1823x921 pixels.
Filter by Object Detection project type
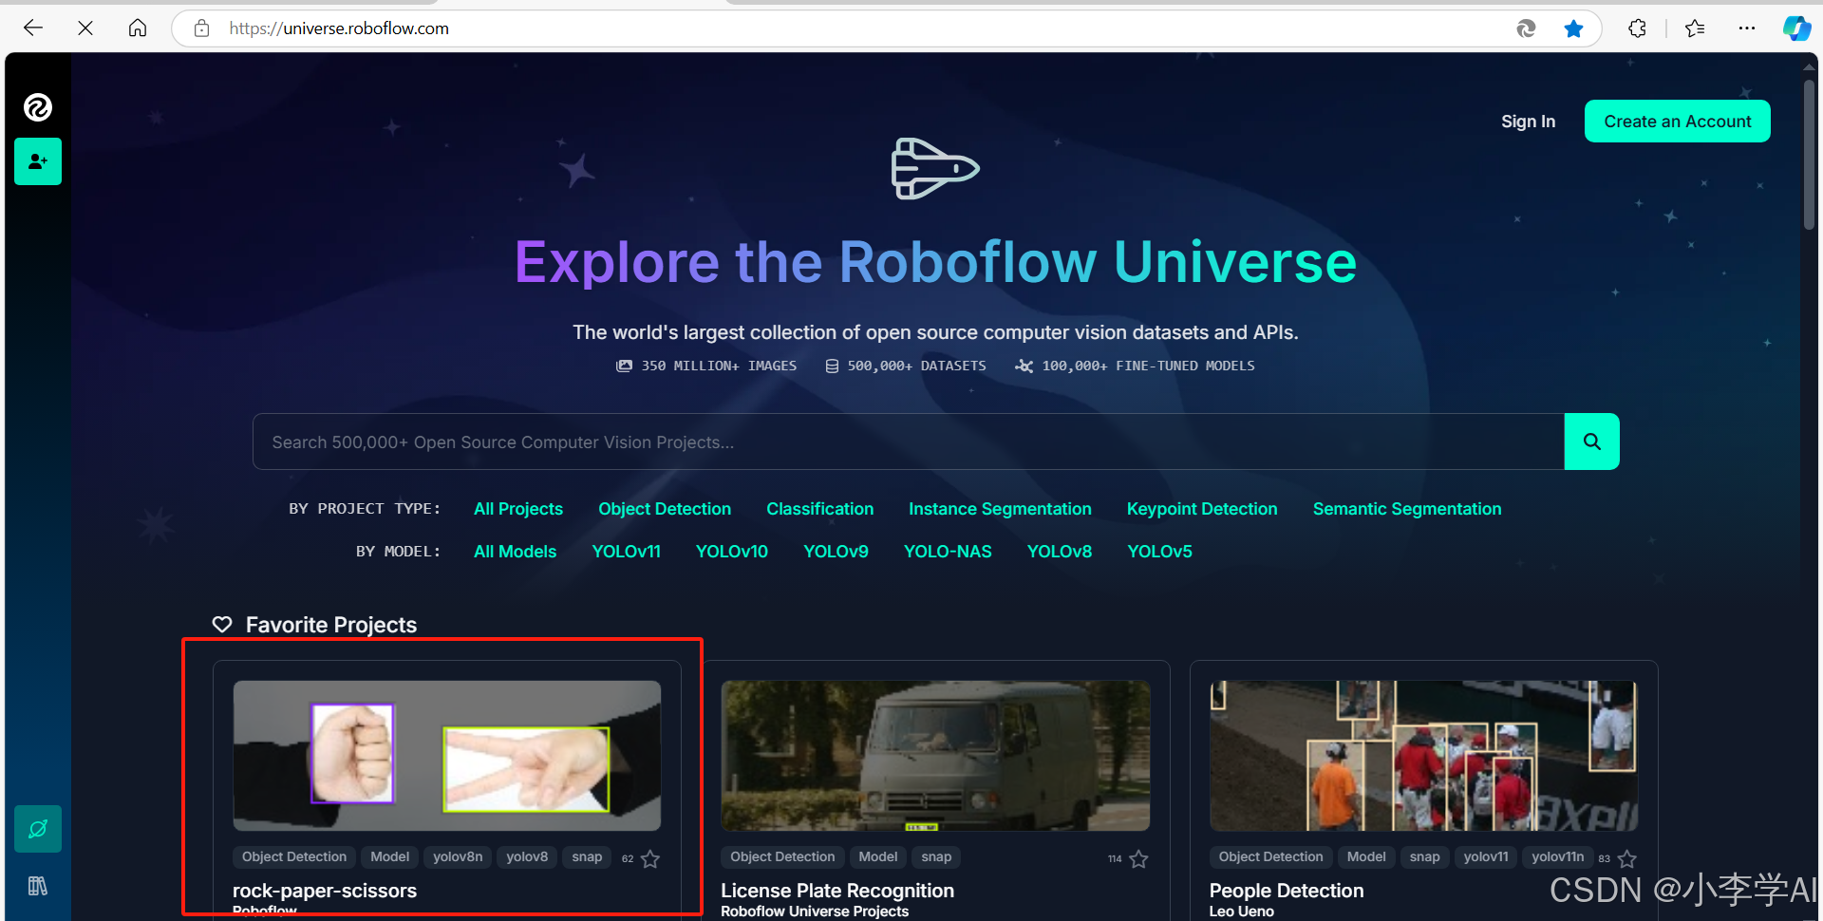point(665,509)
